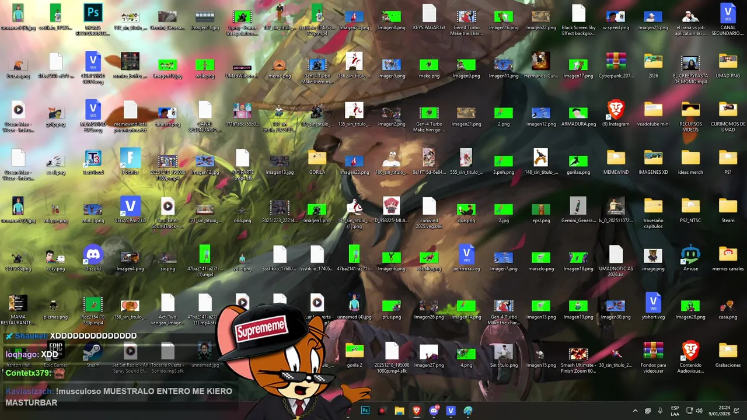The width and height of the screenshot is (747, 420).
Task: Select the RECURSOS VIDEOS folder
Action: pyautogui.click(x=690, y=116)
